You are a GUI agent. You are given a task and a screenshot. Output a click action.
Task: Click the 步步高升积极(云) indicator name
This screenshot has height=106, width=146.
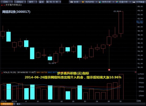tap(14, 5)
